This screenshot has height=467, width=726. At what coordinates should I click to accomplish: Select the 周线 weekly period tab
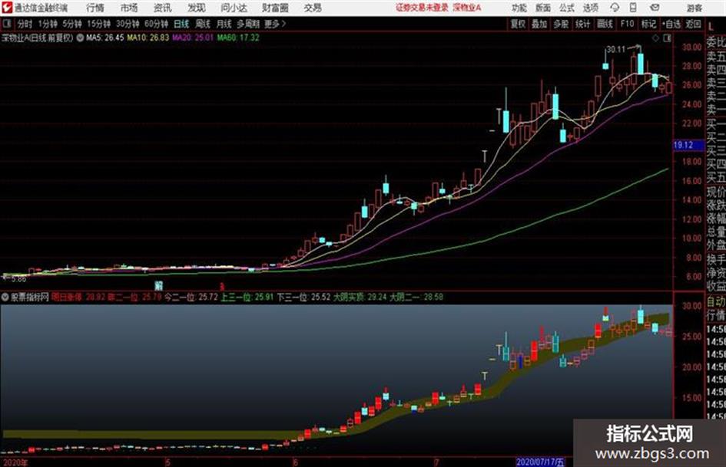pyautogui.click(x=203, y=24)
